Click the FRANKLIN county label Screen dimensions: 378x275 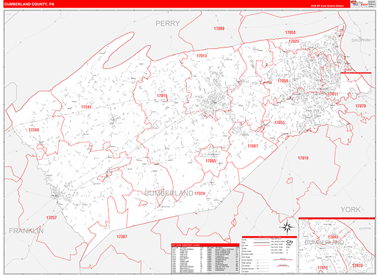[x=26, y=231]
